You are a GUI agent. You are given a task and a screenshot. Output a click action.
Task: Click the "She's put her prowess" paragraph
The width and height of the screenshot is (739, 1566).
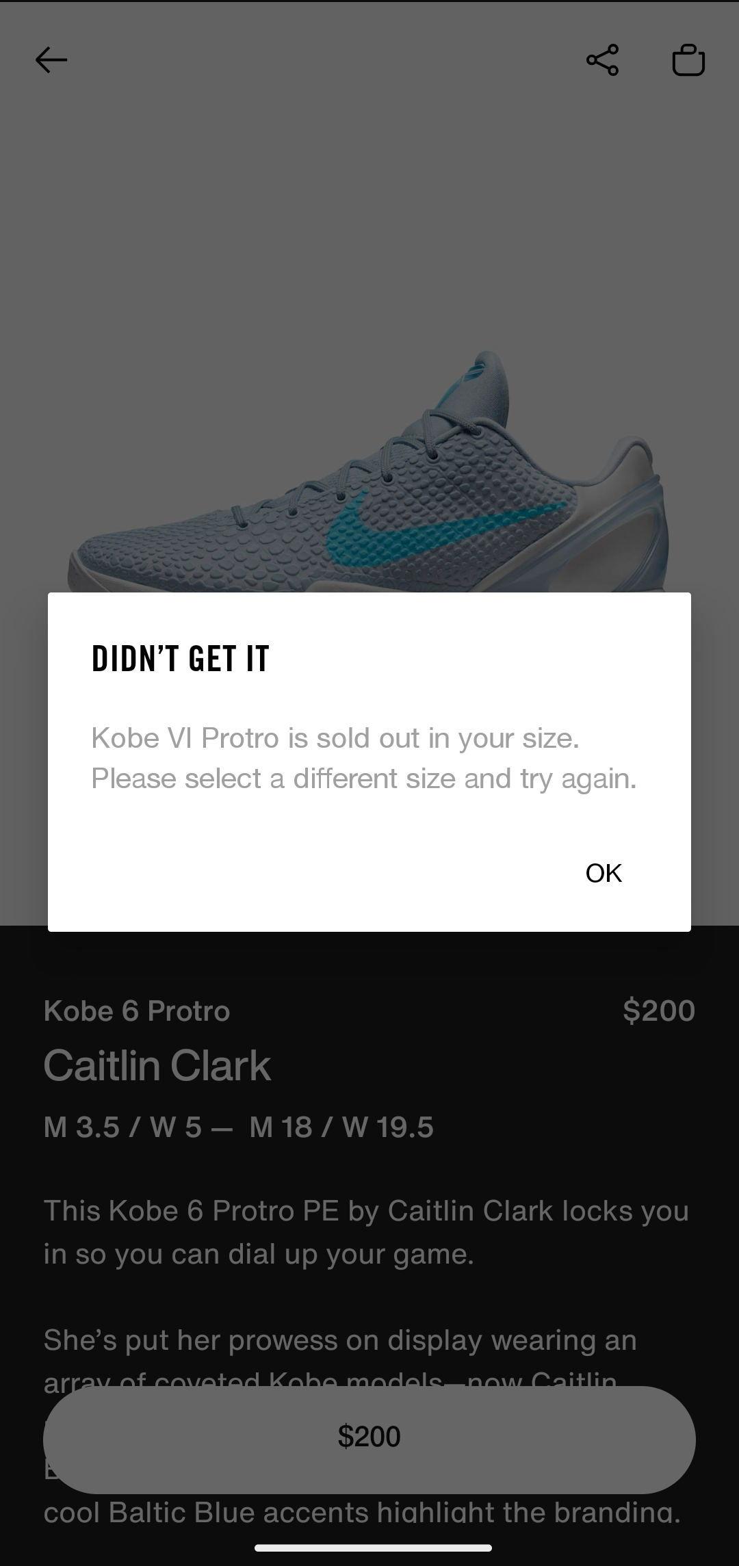pyautogui.click(x=341, y=1358)
